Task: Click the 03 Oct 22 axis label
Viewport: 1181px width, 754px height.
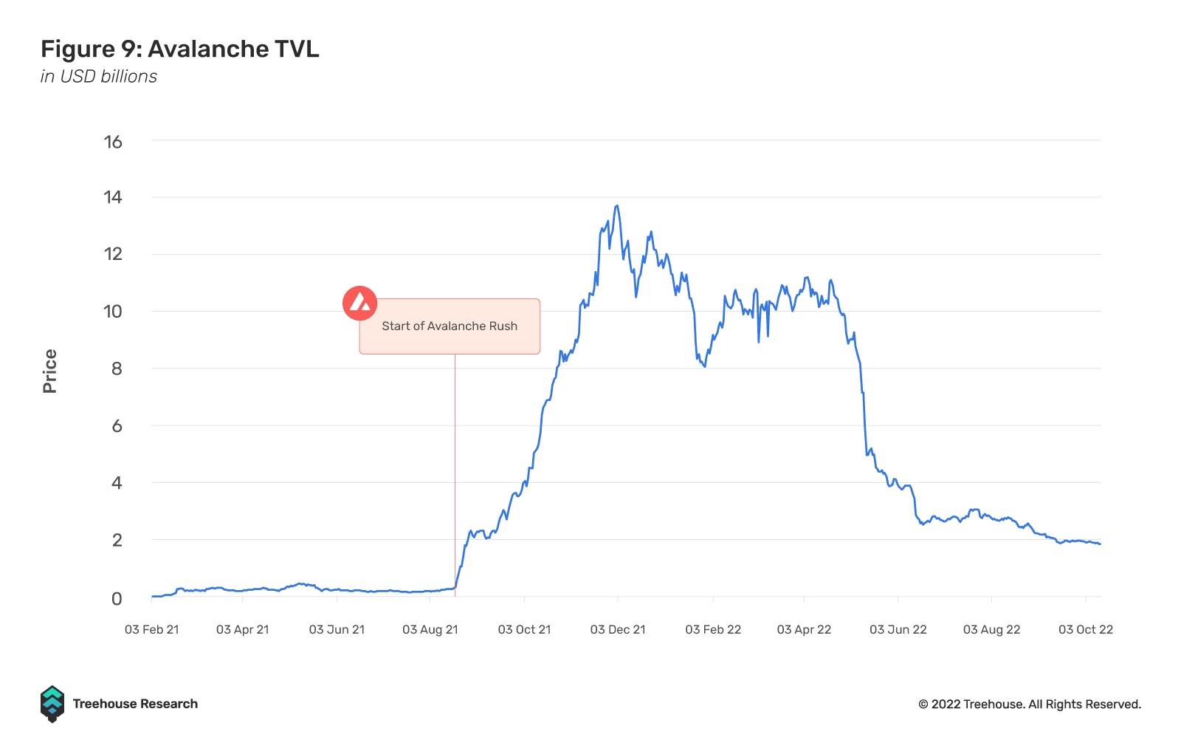Action: 1086,629
